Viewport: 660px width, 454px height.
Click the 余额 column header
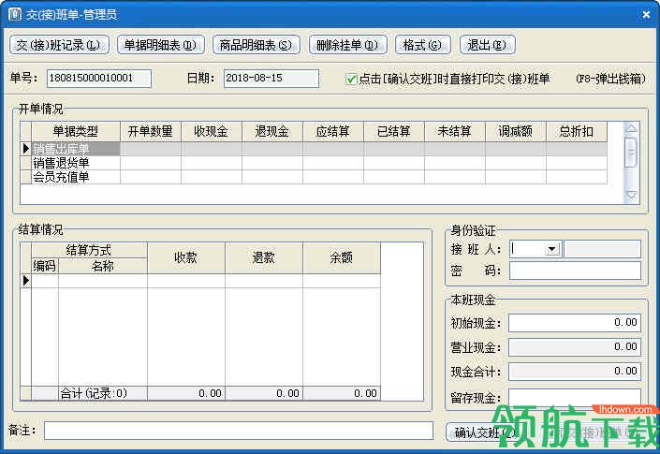(342, 257)
